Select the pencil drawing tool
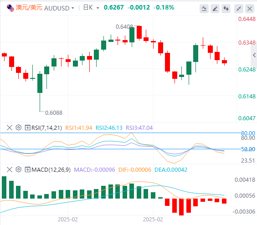Viewport: 257px width, 225px height. click(215, 9)
